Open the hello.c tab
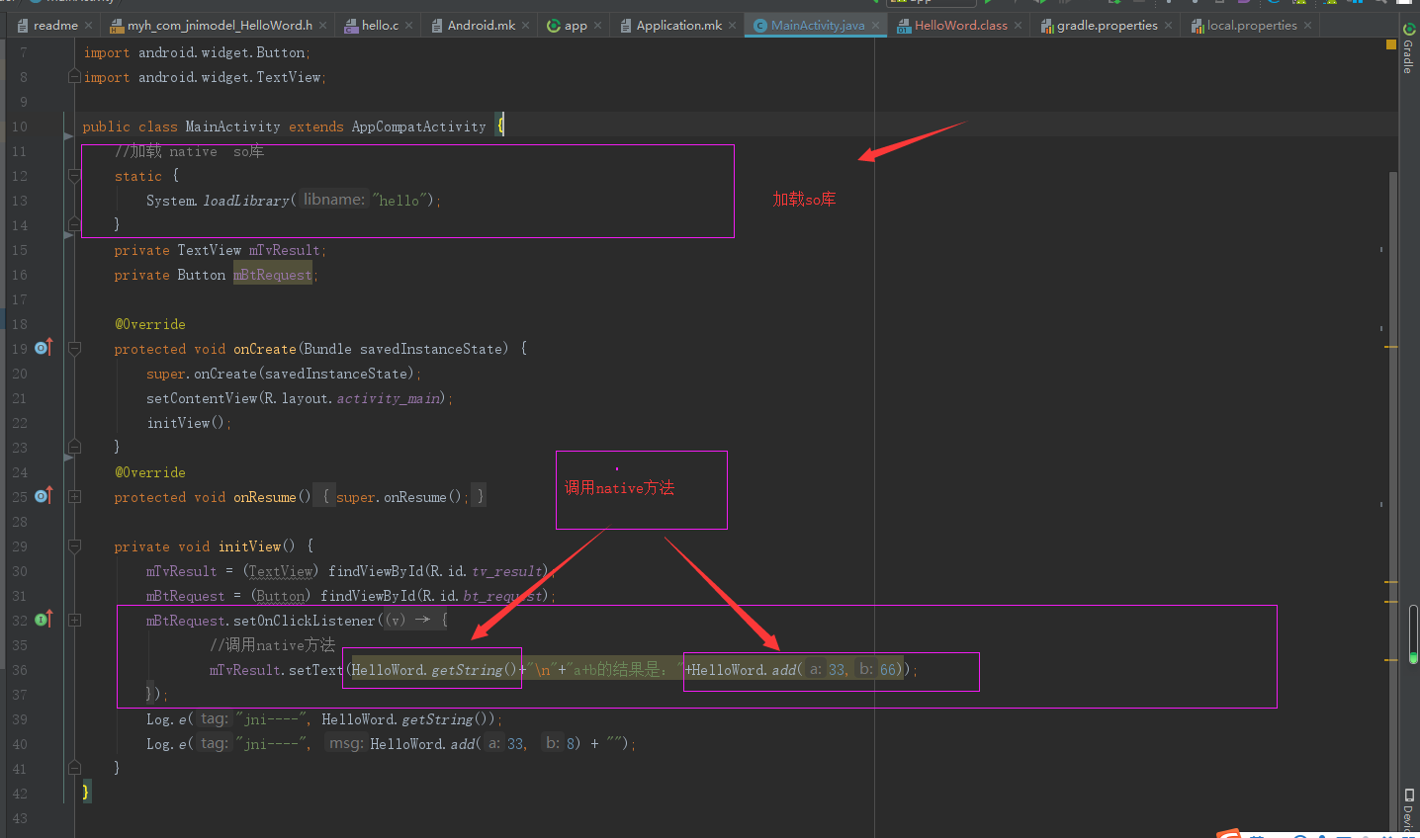Viewport: 1420px width, 838px height. pos(380,26)
